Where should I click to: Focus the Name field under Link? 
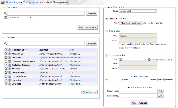pyautogui.click(x=138, y=68)
